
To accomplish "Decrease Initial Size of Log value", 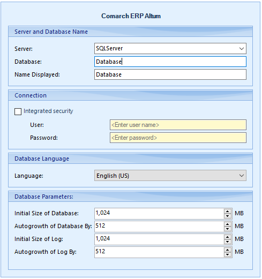I will pos(227,242).
